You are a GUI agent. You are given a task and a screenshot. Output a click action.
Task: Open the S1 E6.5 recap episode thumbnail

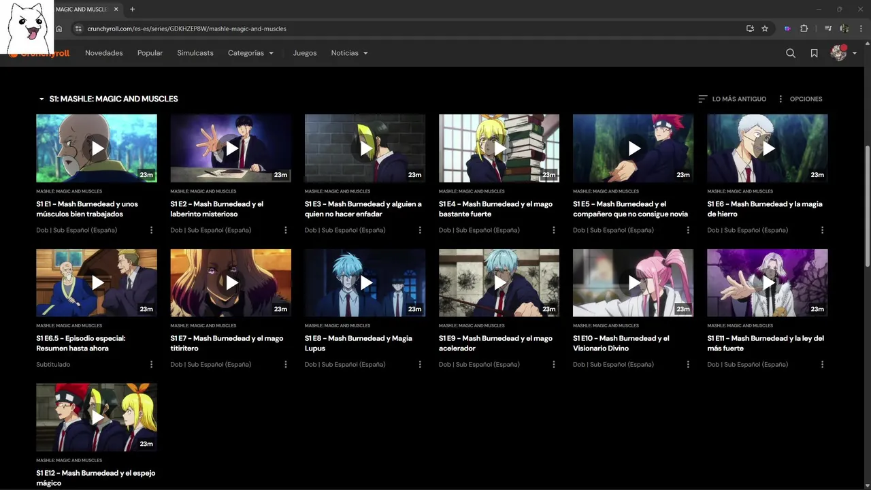coord(97,282)
